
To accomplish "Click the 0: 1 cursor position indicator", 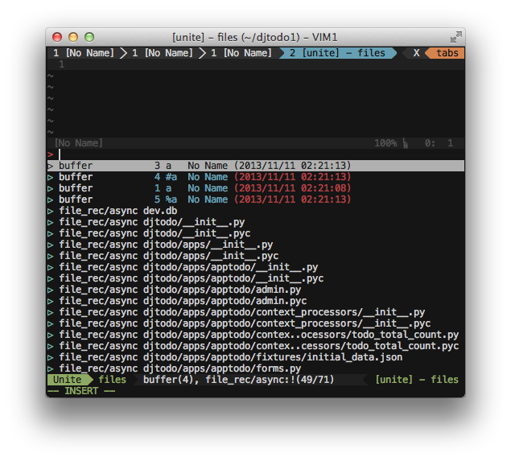I will tap(439, 143).
